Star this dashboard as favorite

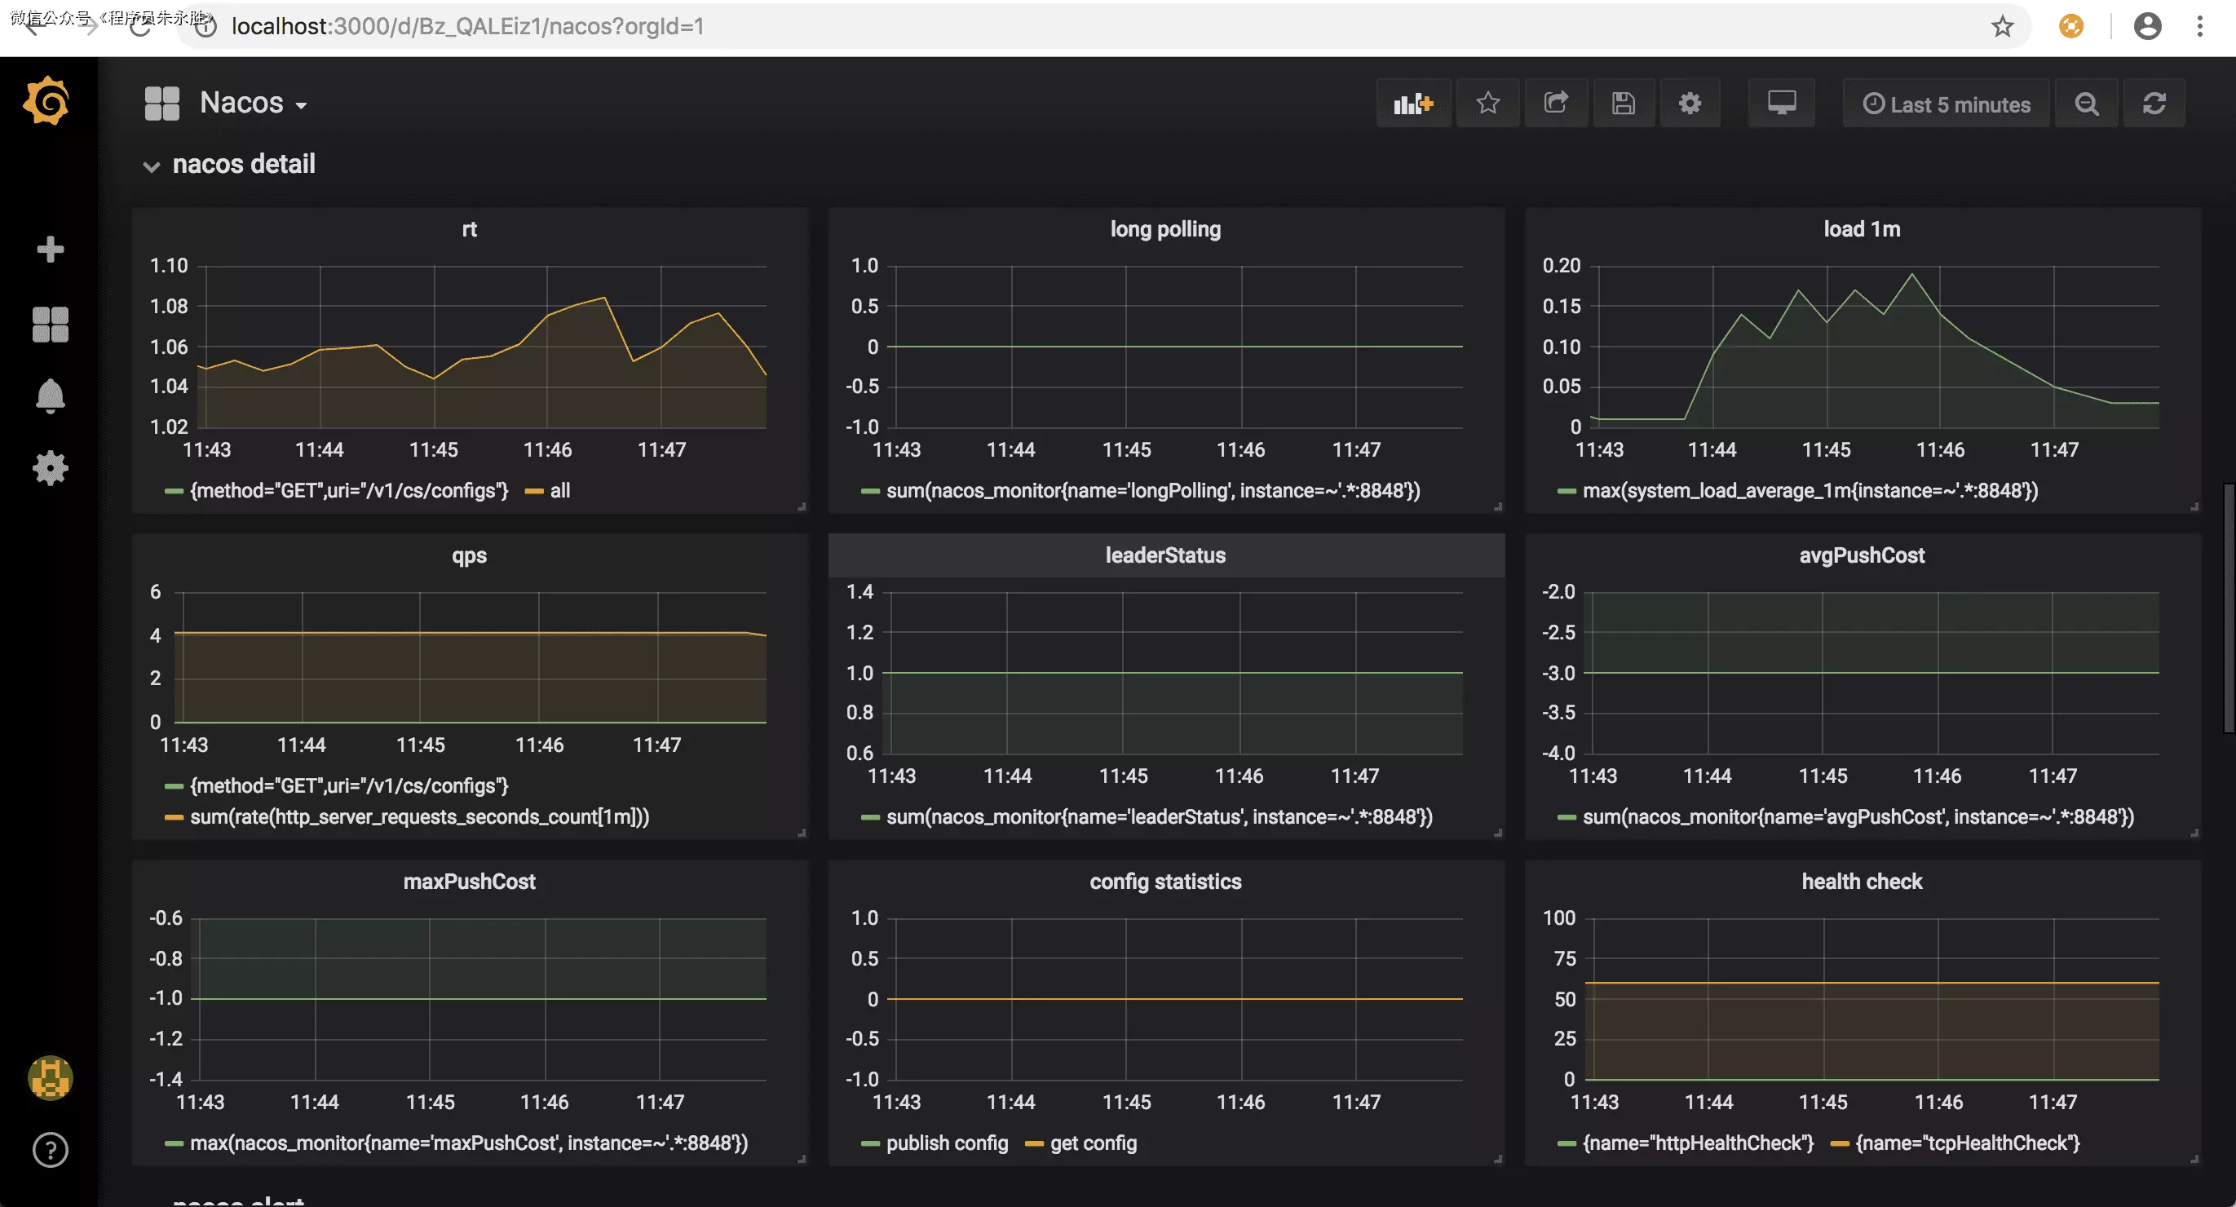tap(1487, 104)
